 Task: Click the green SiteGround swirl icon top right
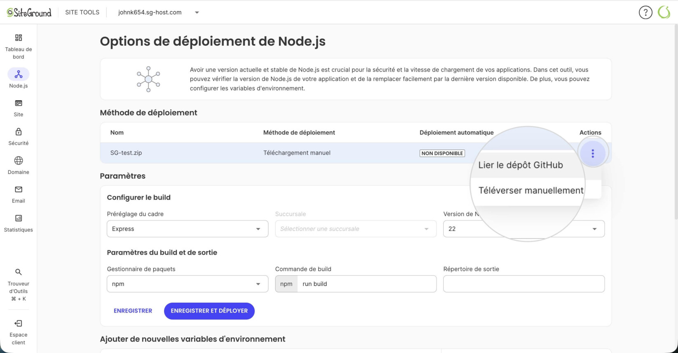(664, 12)
